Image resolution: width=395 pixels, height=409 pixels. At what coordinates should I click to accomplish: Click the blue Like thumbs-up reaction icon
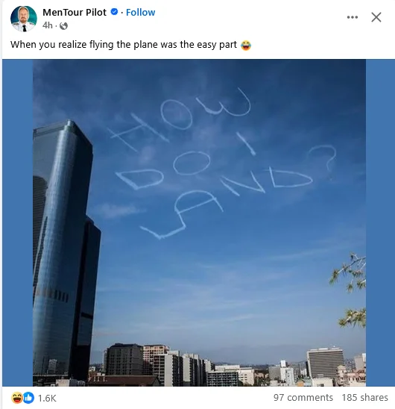pyautogui.click(x=28, y=398)
